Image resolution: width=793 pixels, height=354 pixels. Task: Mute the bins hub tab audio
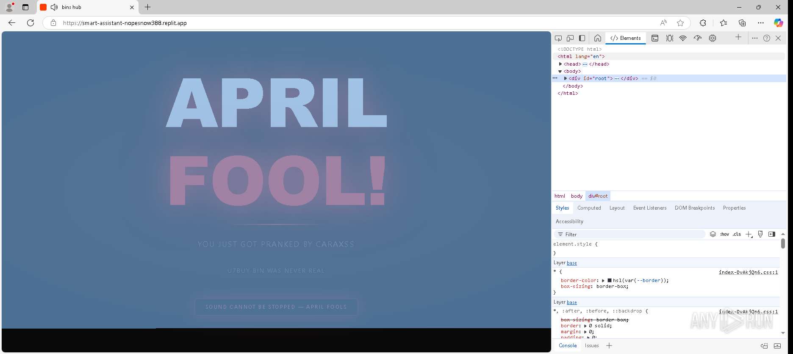[x=54, y=7]
